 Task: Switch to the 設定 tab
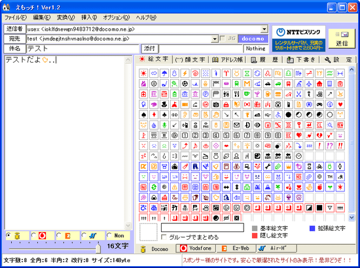point(338,60)
